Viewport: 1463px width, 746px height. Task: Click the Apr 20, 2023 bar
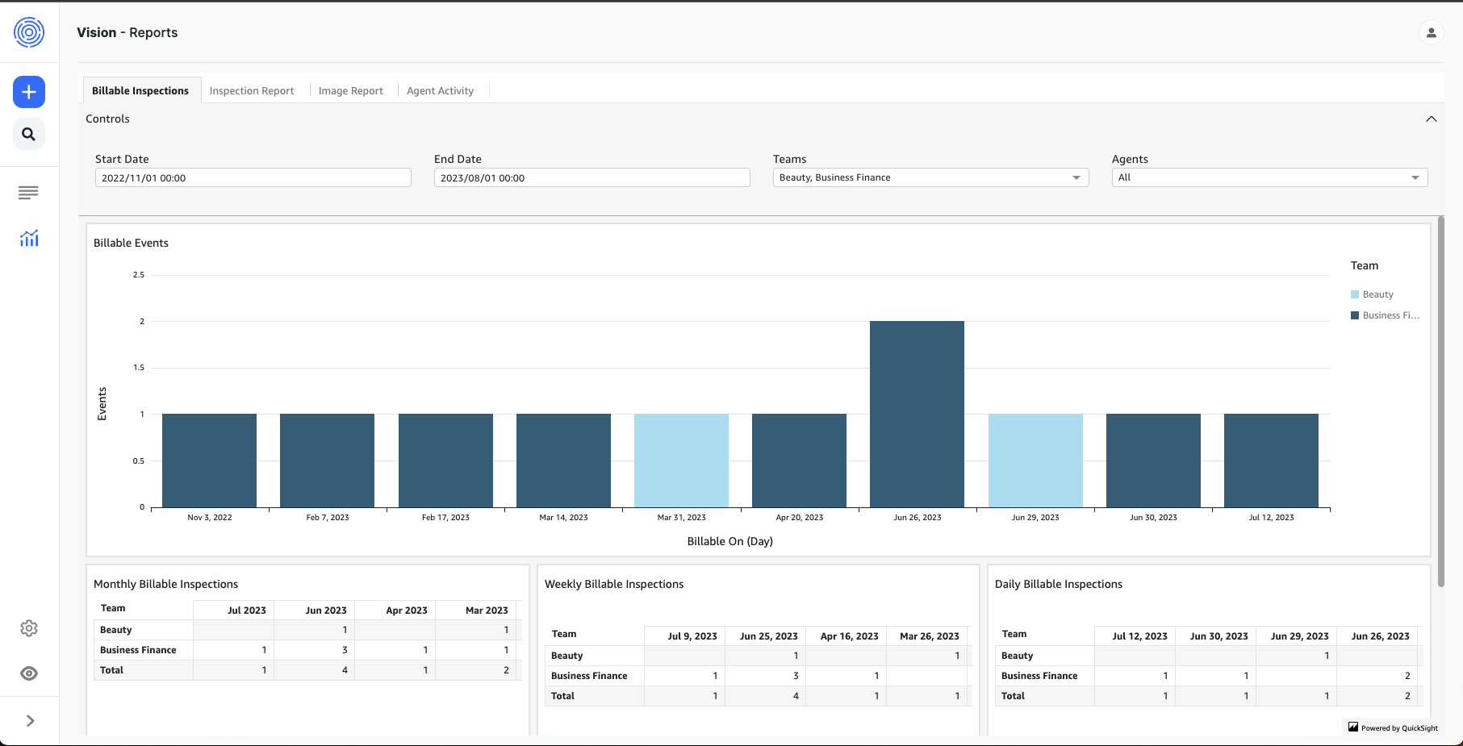pyautogui.click(x=799, y=461)
